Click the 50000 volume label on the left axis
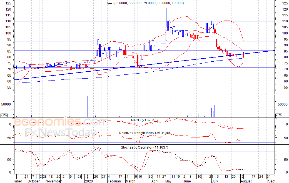 point(6,104)
